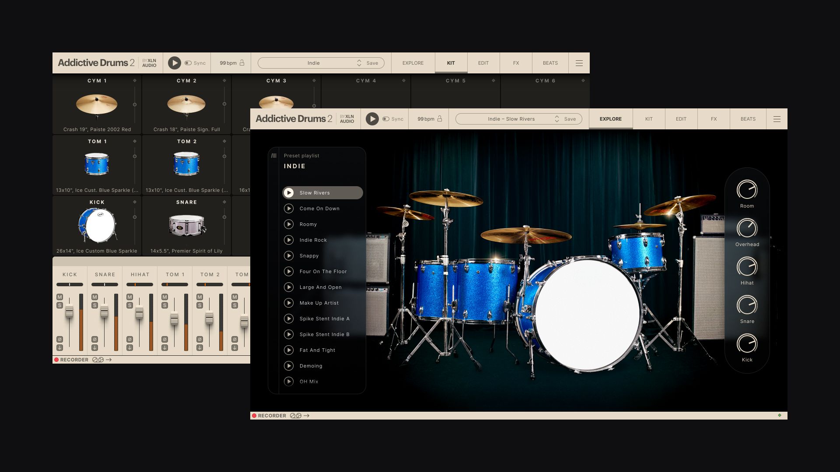Click the Overhead knob icon
The image size is (840, 472).
(x=746, y=228)
